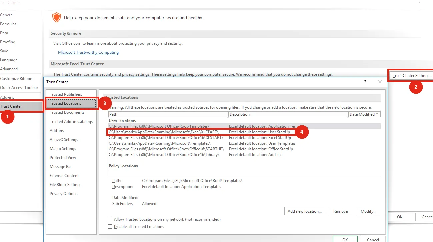Image resolution: width=433 pixels, height=242 pixels.
Task: Open Trusted Add-in Catalogs section
Action: [71, 122]
